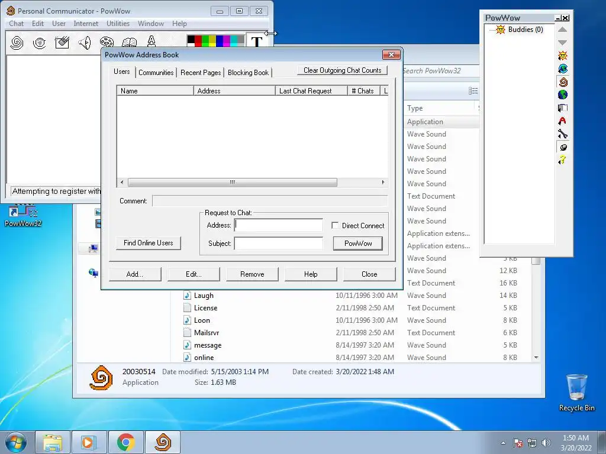The image size is (606, 454).
Task: Click the orange spiral icon in PowWow sidebar
Action: tap(563, 82)
